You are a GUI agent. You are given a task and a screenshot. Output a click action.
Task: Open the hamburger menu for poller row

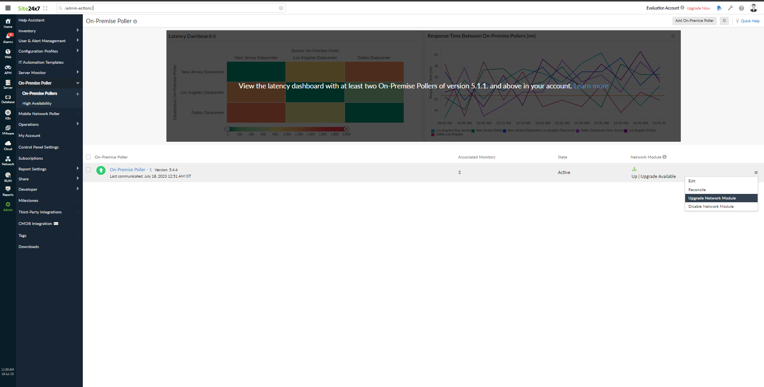756,172
